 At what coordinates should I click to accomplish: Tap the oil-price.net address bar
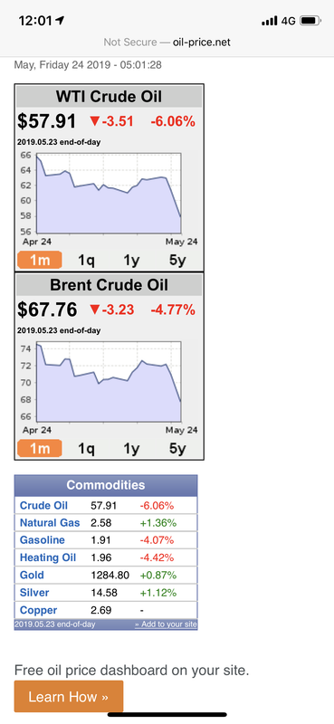(x=167, y=43)
